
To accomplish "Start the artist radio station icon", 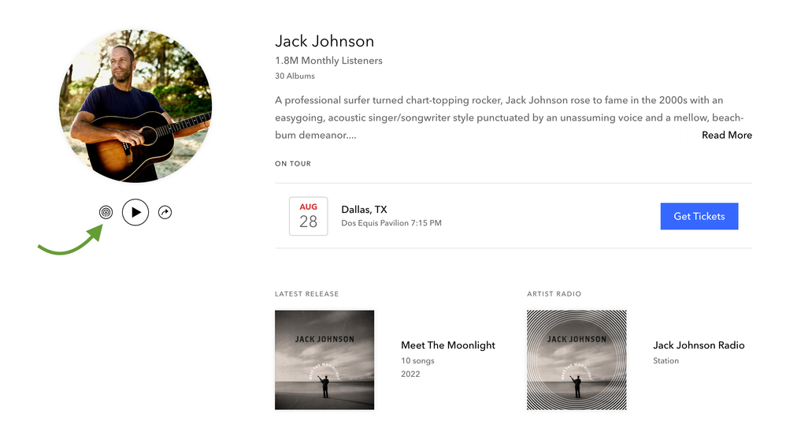I will coord(106,212).
